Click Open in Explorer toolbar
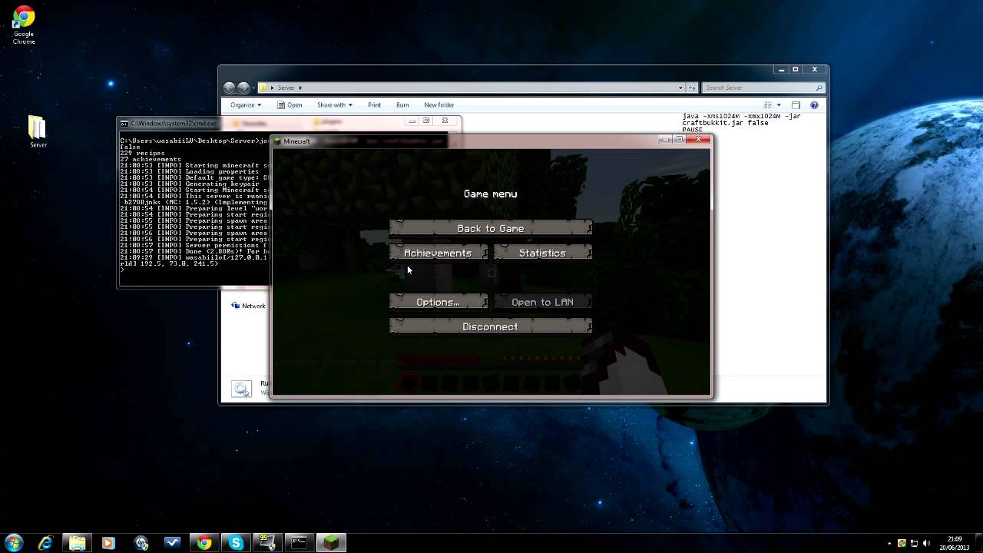Viewport: 983px width, 553px height. pyautogui.click(x=290, y=104)
